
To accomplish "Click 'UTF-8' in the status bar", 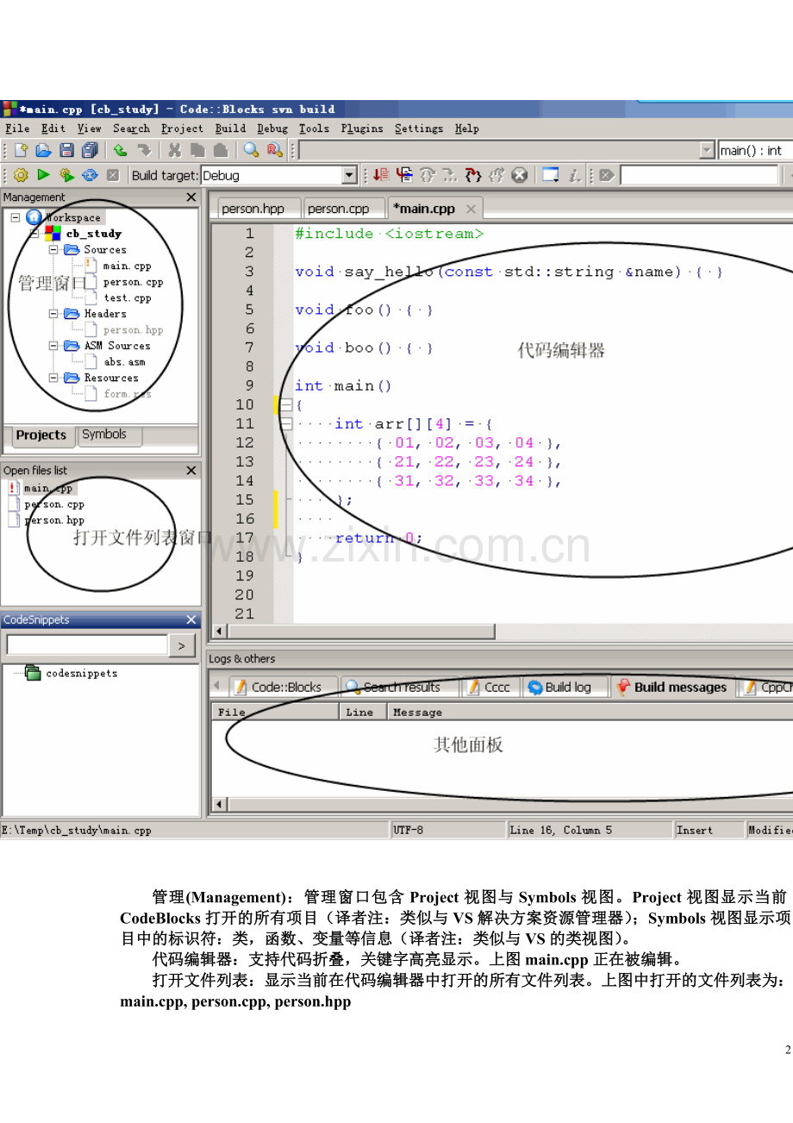I will pos(408,830).
